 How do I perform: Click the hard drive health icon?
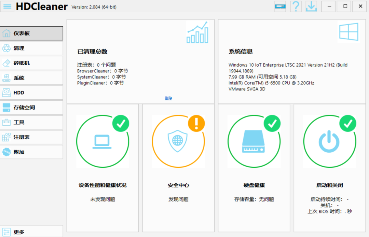[x=254, y=141]
